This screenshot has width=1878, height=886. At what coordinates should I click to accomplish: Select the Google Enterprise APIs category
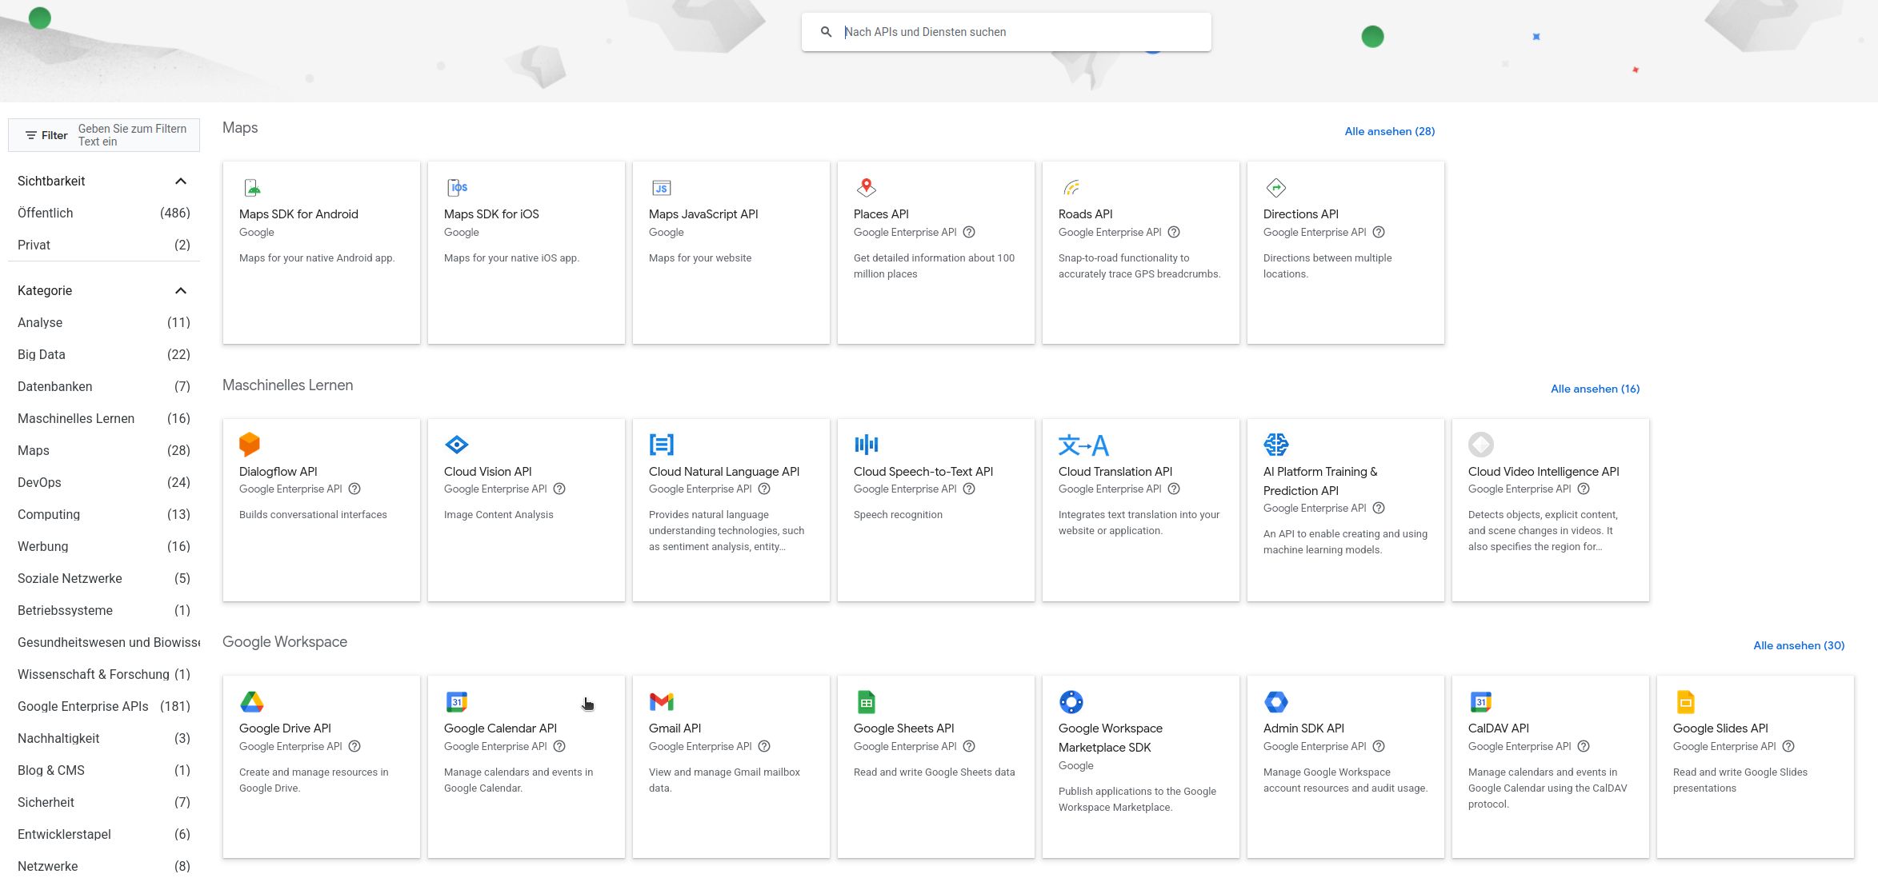[x=104, y=706]
